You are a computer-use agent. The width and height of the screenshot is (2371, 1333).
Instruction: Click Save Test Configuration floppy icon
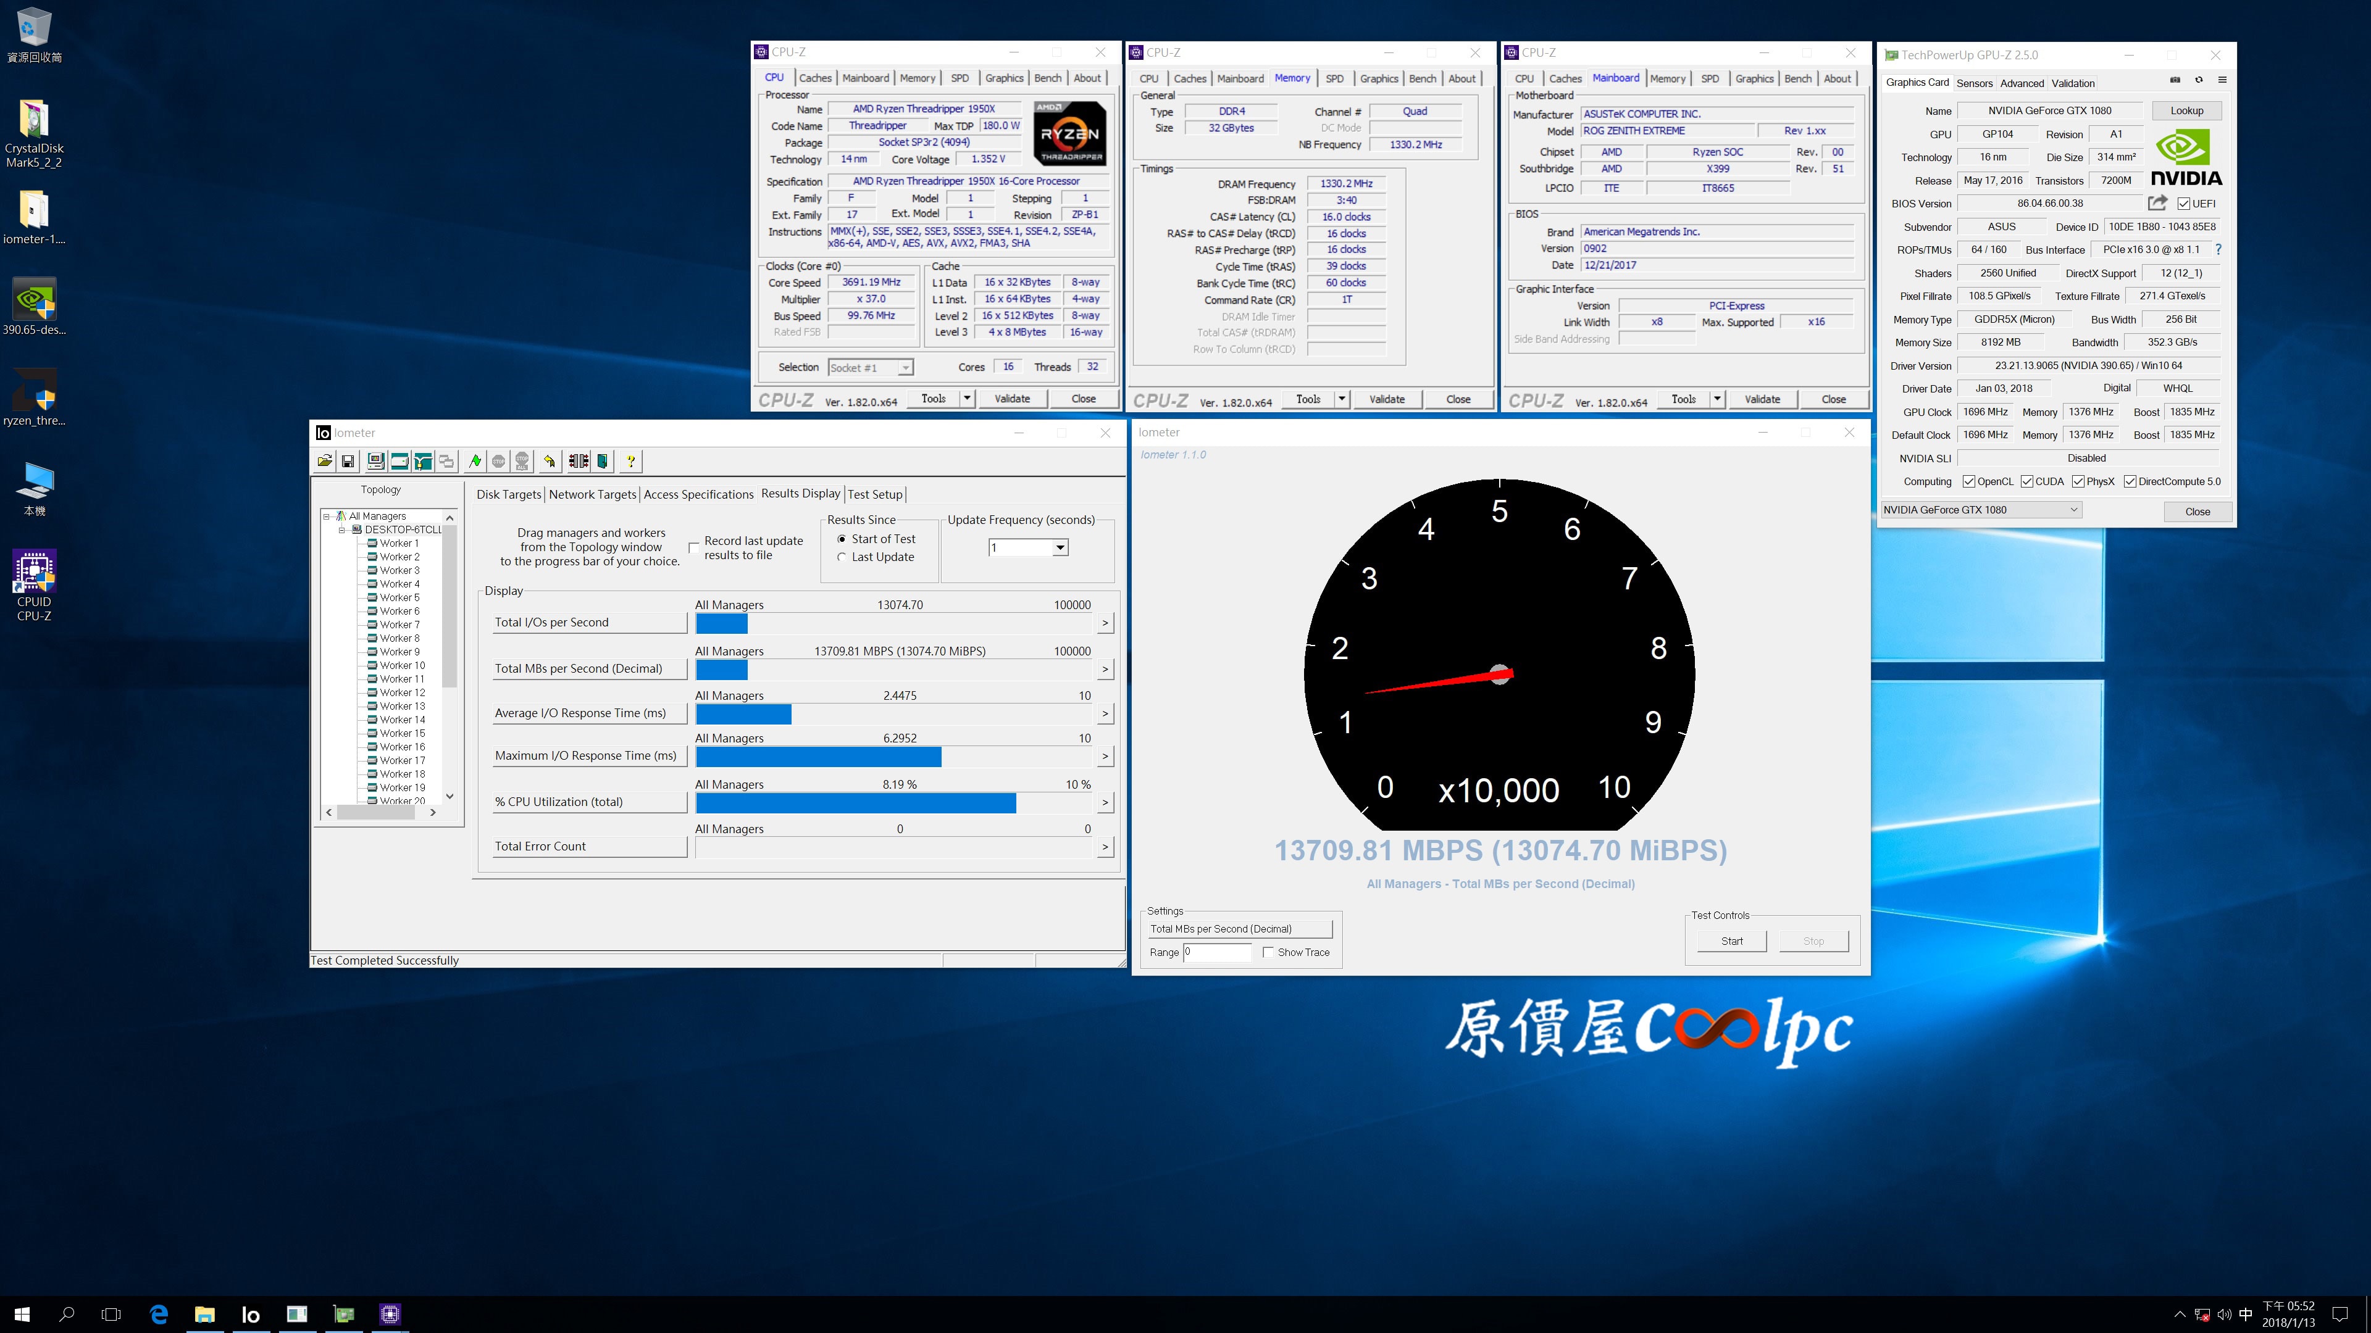pyautogui.click(x=348, y=461)
